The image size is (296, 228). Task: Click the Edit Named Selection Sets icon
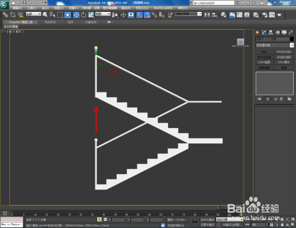point(170,15)
